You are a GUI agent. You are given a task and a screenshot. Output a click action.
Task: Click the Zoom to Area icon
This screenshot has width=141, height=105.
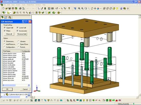pos(82,8)
